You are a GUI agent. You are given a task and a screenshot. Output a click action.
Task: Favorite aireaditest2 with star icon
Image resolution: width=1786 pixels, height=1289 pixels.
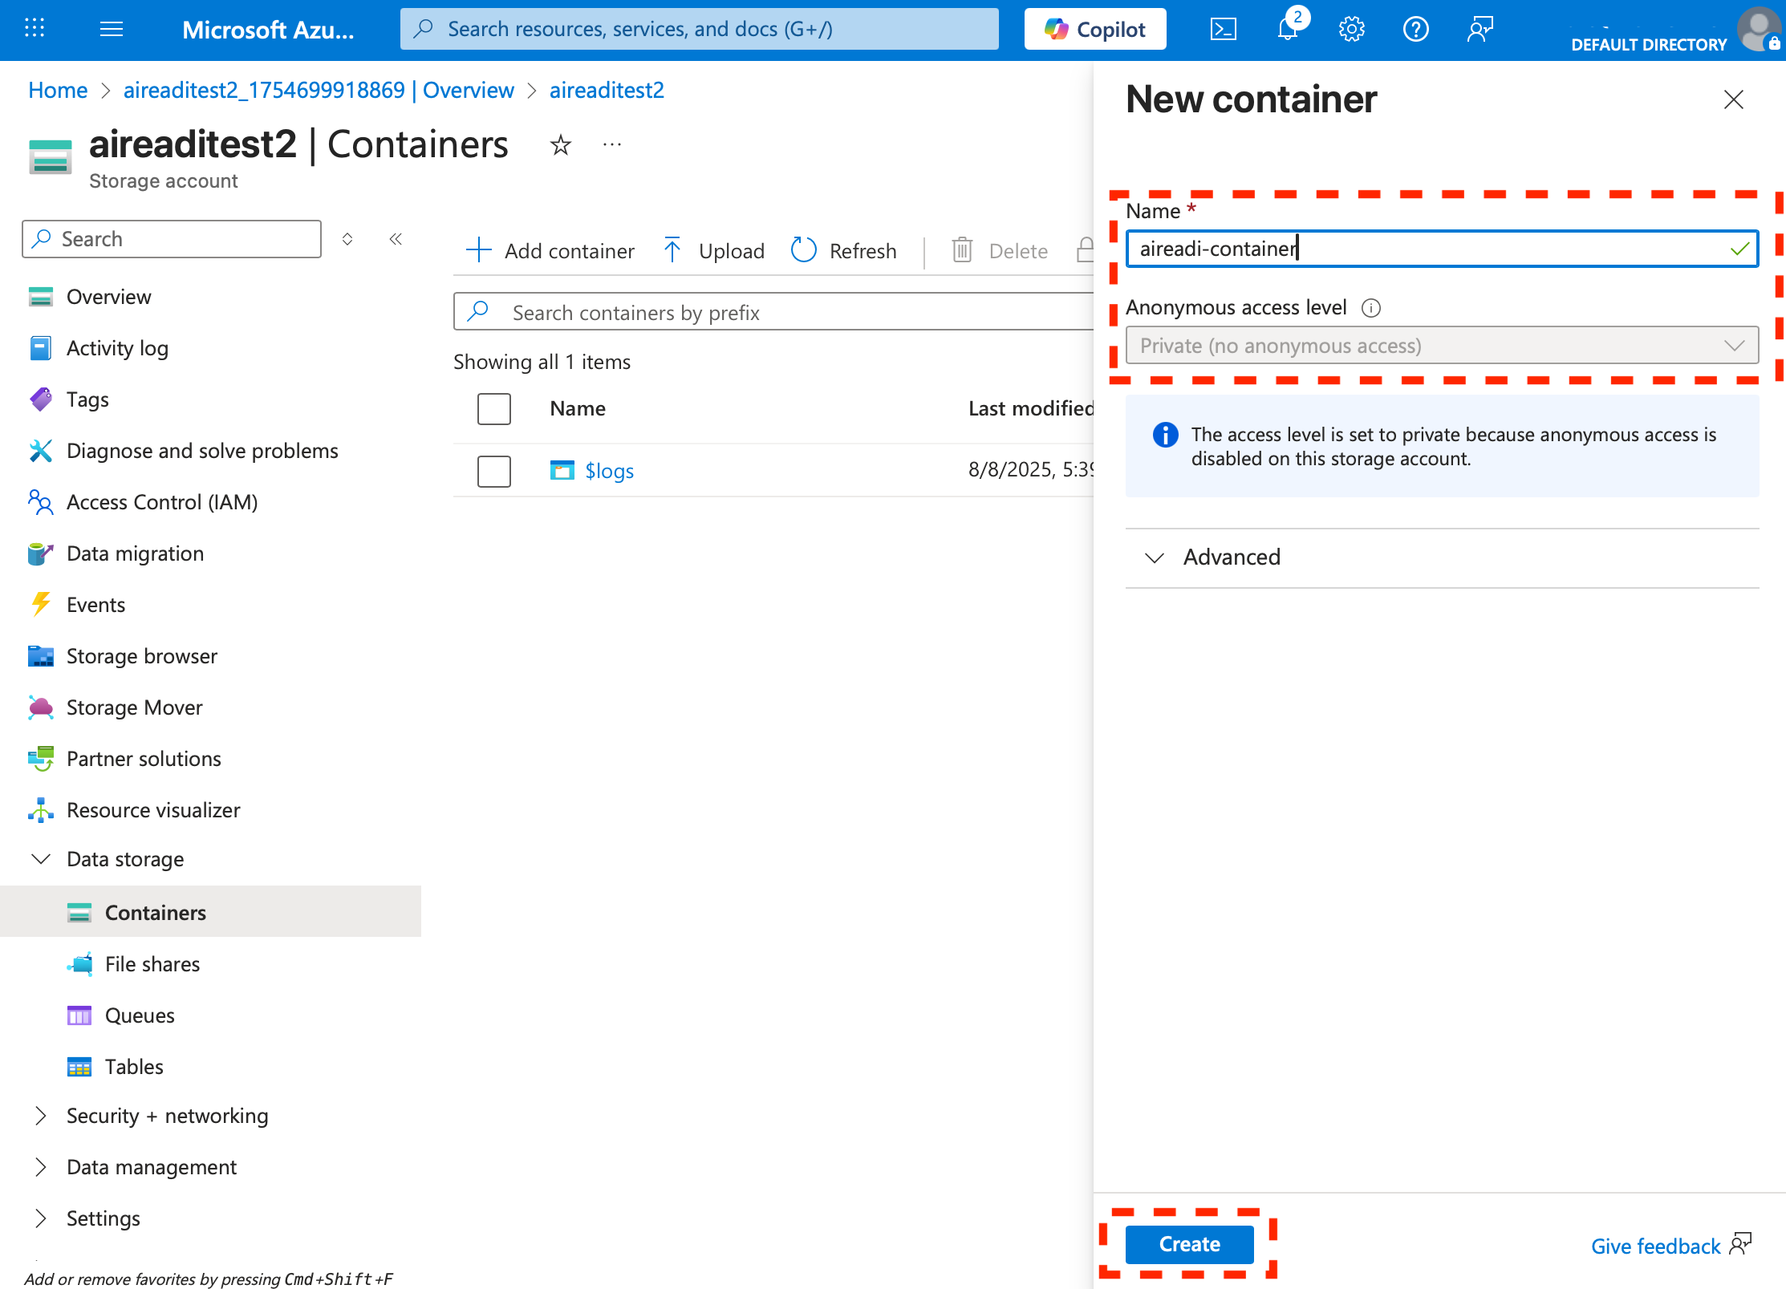pos(560,145)
